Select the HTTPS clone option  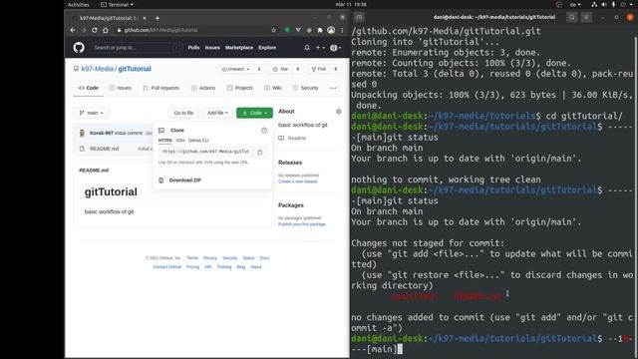point(164,141)
